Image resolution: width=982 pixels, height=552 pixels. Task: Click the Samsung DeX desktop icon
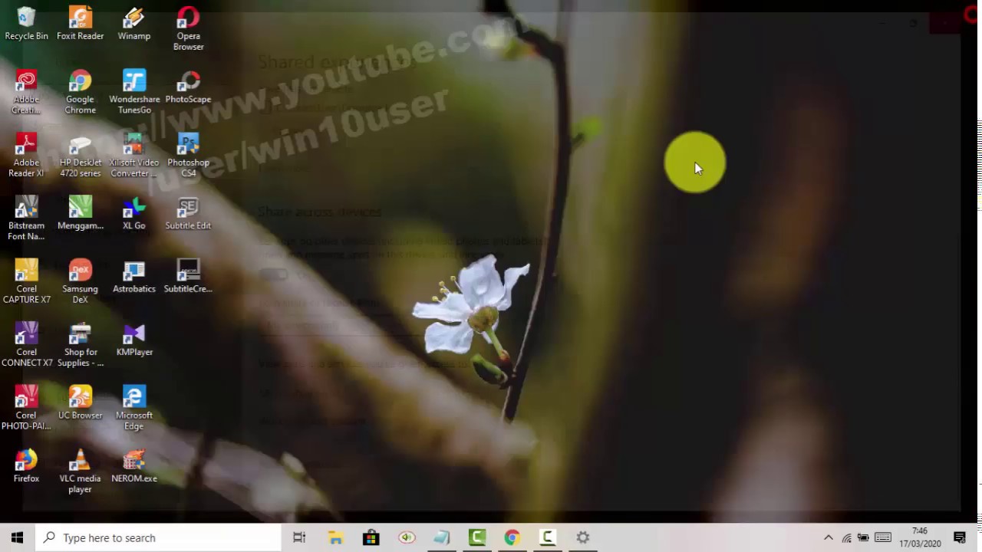coord(80,281)
